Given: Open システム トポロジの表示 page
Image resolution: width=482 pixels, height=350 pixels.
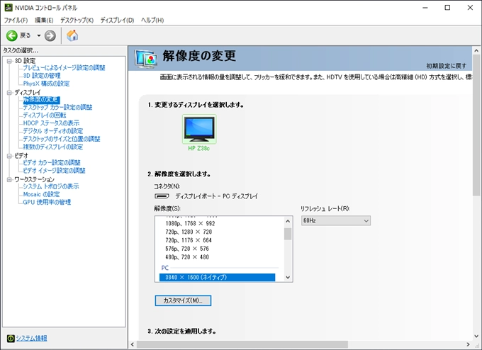Looking at the screenshot, I should point(51,186).
